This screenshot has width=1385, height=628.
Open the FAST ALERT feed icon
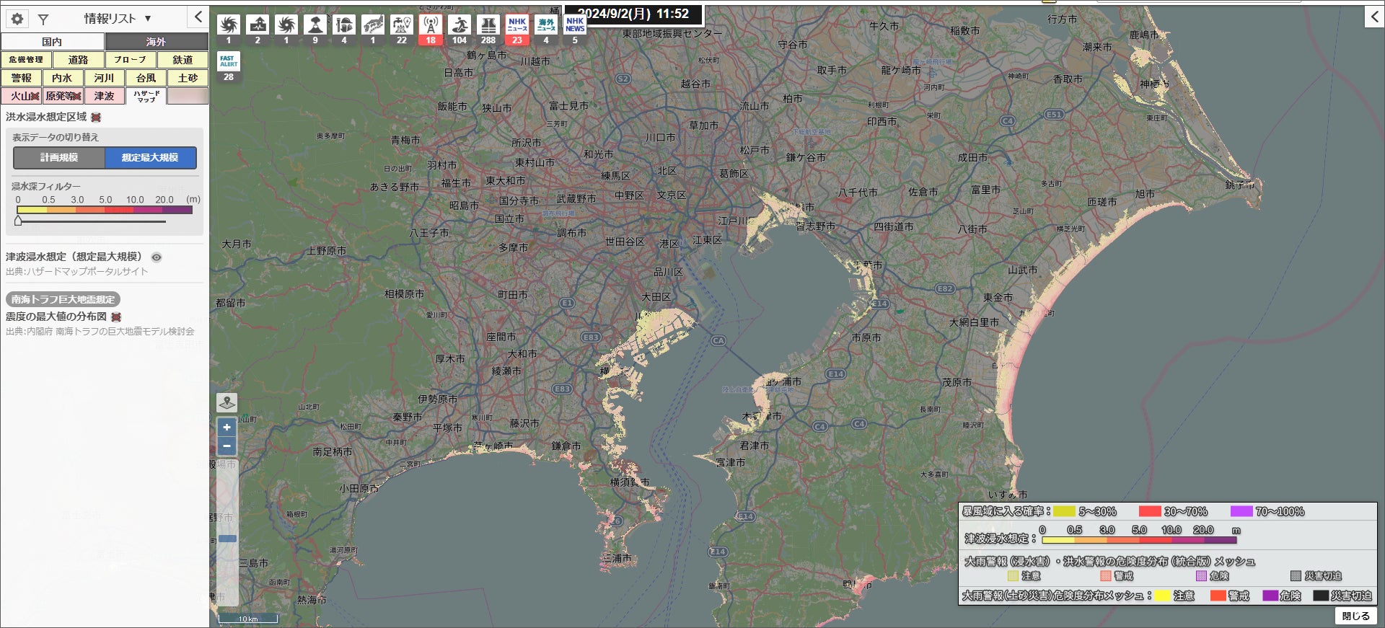click(229, 61)
